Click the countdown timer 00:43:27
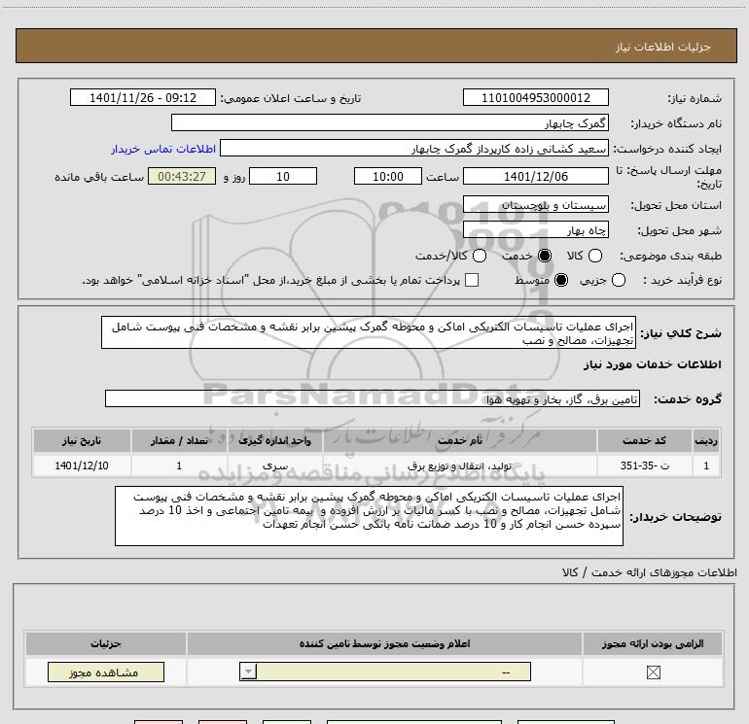This screenshot has height=724, width=749. (x=182, y=176)
